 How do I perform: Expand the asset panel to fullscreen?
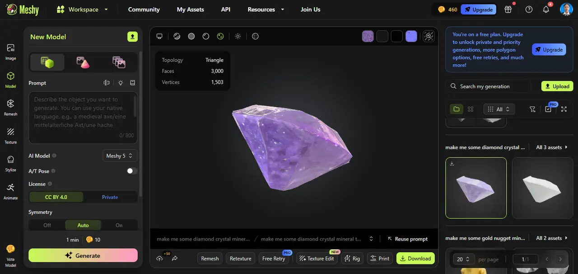point(564,109)
